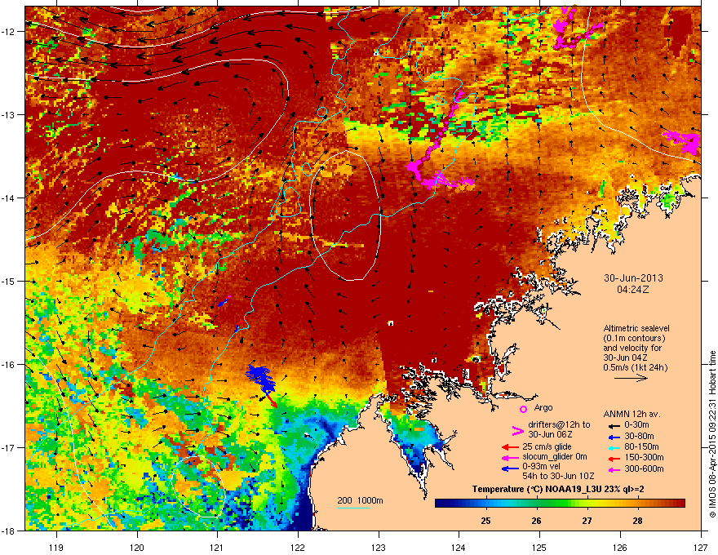Click the 54h to 30-Jun 10Z text
Screen dimensions: 718x555
[x=558, y=476]
